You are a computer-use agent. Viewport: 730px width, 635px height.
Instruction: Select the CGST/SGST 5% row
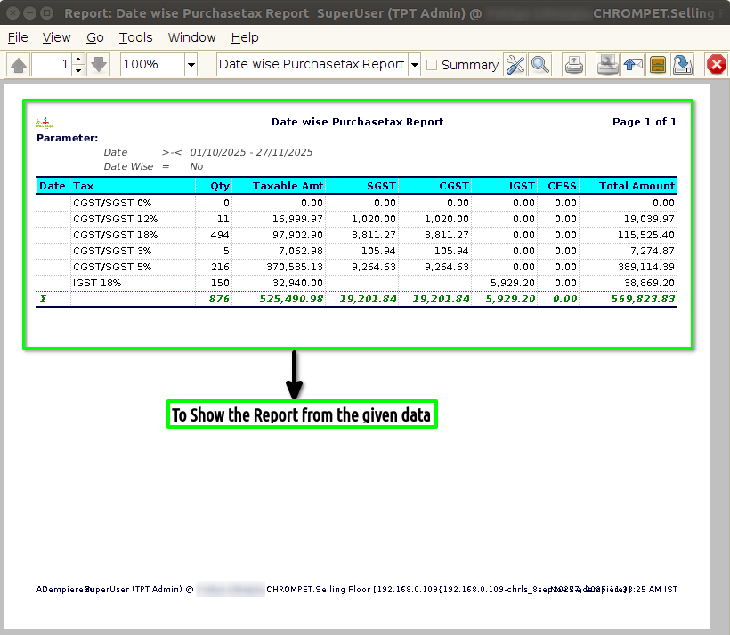(x=356, y=267)
